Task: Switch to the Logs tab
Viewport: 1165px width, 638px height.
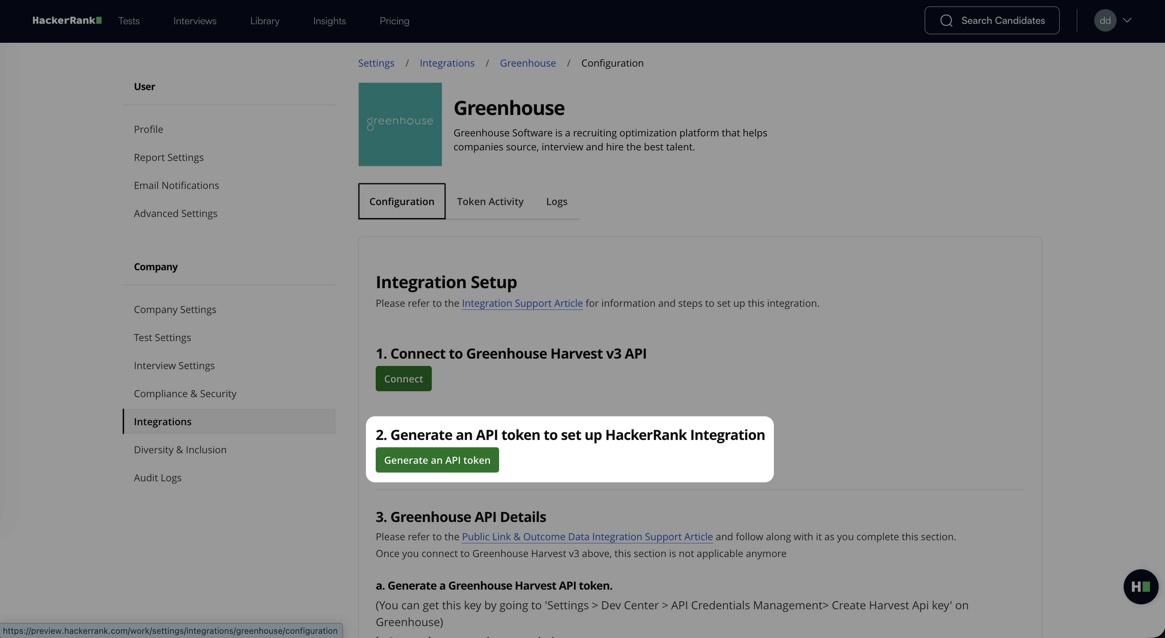Action: (556, 201)
